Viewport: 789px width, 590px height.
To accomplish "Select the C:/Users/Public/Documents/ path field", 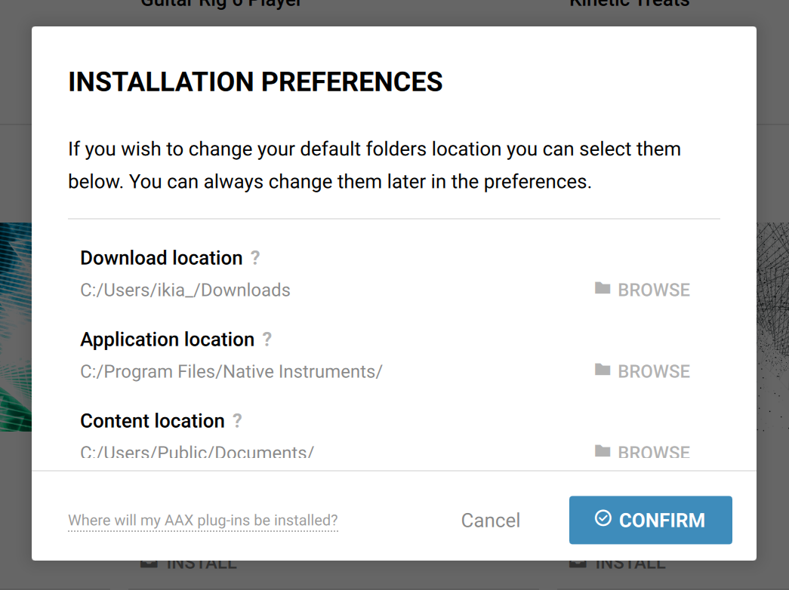I will [197, 451].
